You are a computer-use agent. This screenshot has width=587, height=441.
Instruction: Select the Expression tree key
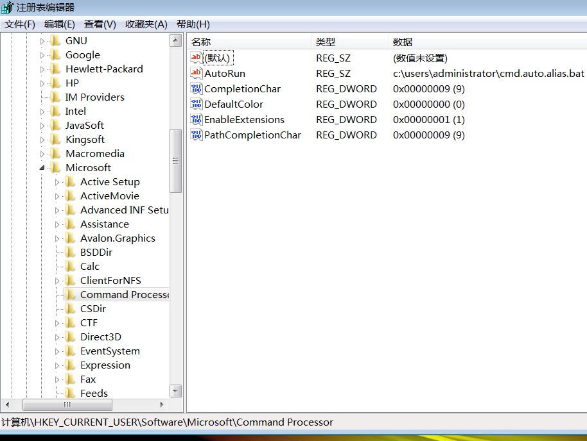point(105,365)
